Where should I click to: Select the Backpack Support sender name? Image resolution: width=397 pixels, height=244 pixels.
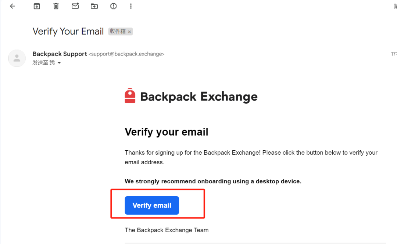click(60, 54)
